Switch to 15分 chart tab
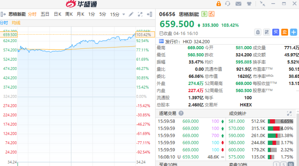299x166 pixels. [x=115, y=14]
